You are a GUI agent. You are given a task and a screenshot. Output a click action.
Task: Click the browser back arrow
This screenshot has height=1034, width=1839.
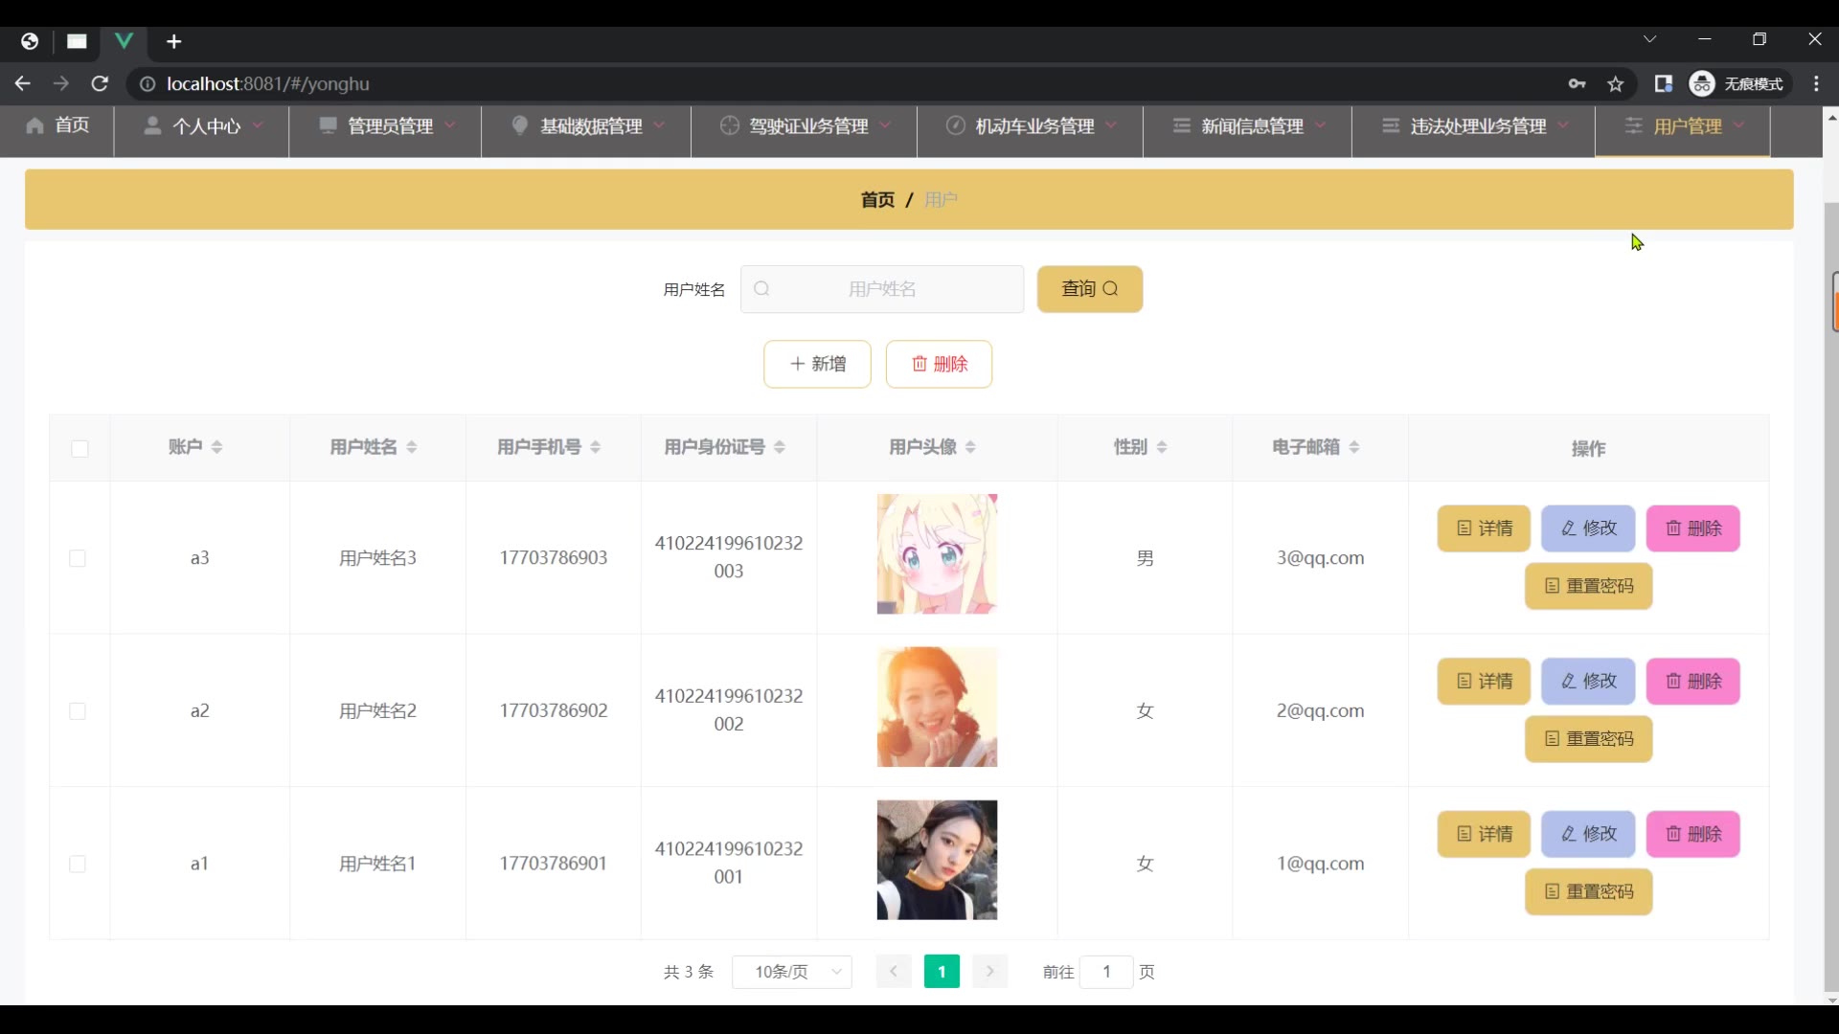click(23, 84)
